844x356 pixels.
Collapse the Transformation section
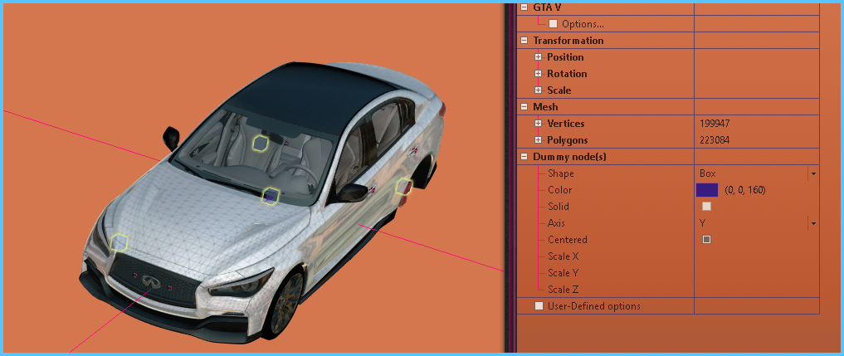pos(524,41)
